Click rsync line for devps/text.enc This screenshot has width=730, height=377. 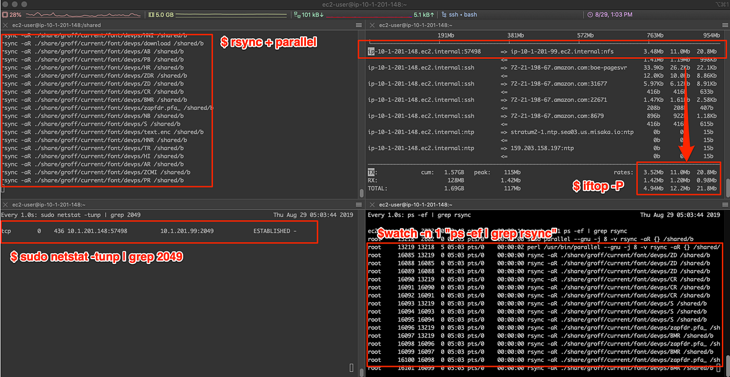pyautogui.click(x=102, y=132)
